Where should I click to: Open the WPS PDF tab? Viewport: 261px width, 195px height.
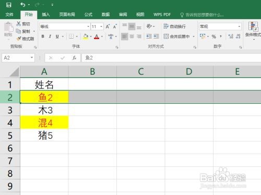(x=162, y=15)
